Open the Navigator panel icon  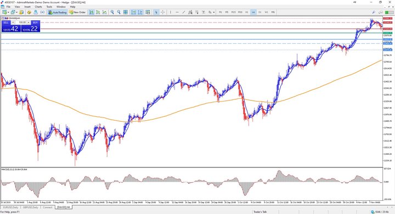tap(36, 12)
